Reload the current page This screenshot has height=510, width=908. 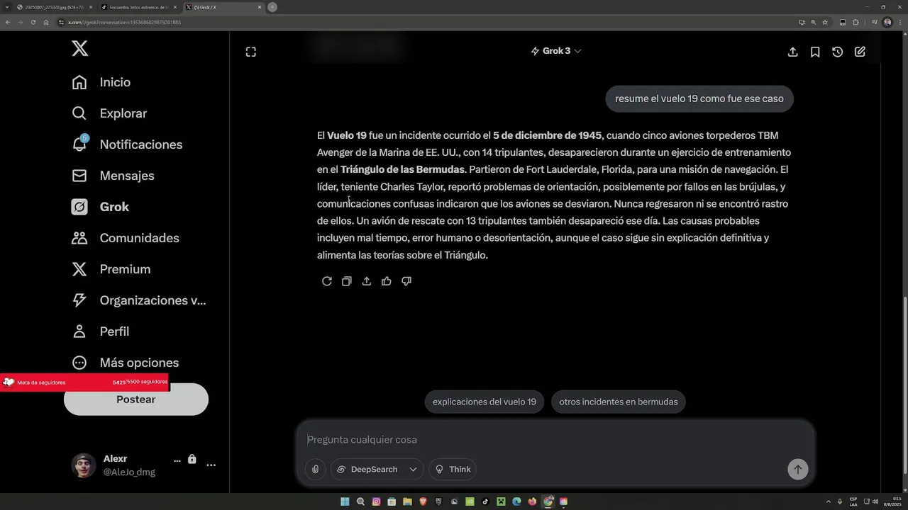click(33, 22)
